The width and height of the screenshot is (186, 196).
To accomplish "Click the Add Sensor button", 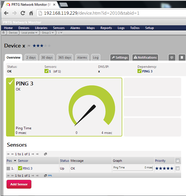I will coord(19,184).
